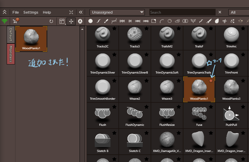Click the green wifi online status icon

[5, 21]
